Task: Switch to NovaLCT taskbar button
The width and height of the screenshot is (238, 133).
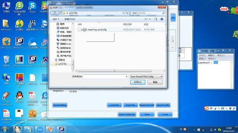Action: [61, 130]
